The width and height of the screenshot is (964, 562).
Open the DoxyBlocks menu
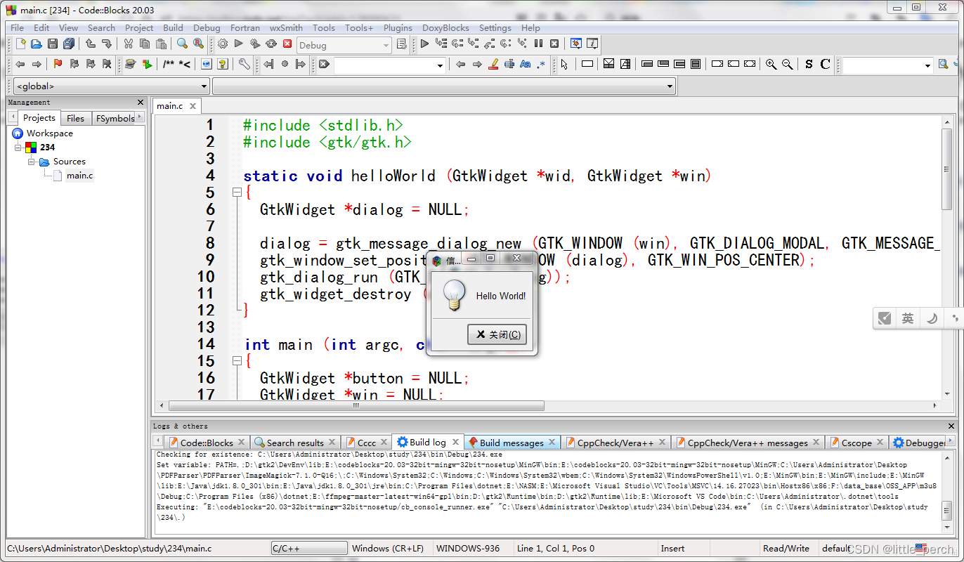[445, 27]
